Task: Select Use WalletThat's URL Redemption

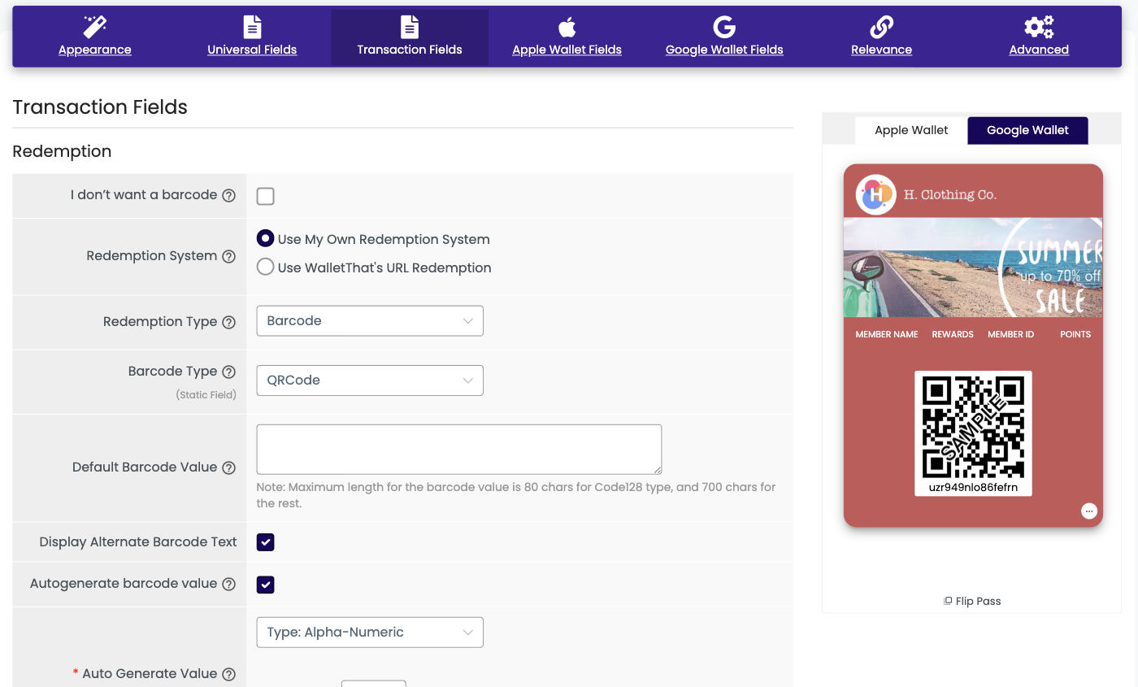Action: point(265,267)
